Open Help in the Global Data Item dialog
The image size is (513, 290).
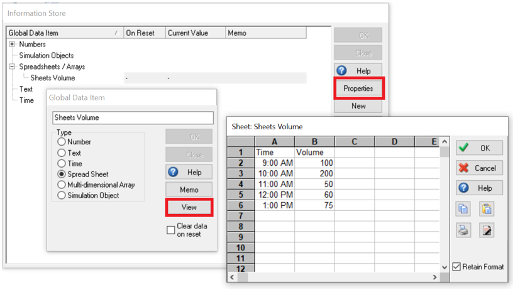pos(189,172)
